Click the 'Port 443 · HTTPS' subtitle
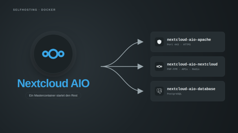Viewport: 238px width, 133px height. pyautogui.click(x=178, y=45)
